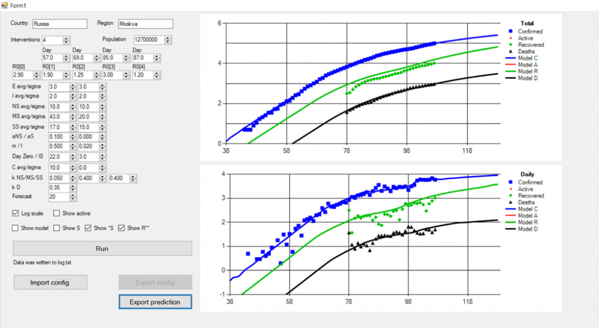Adjust the R0[4] 1.20 stepper
This screenshot has height=328, width=599.
157,75
